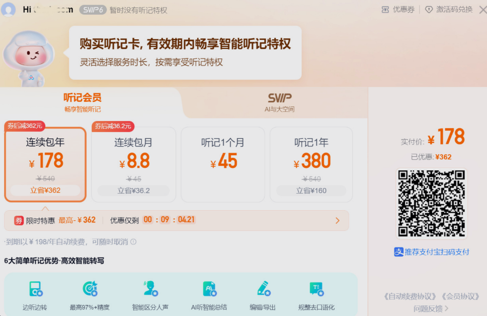Select the 听记1个月 ¥45 plan

(x=223, y=164)
